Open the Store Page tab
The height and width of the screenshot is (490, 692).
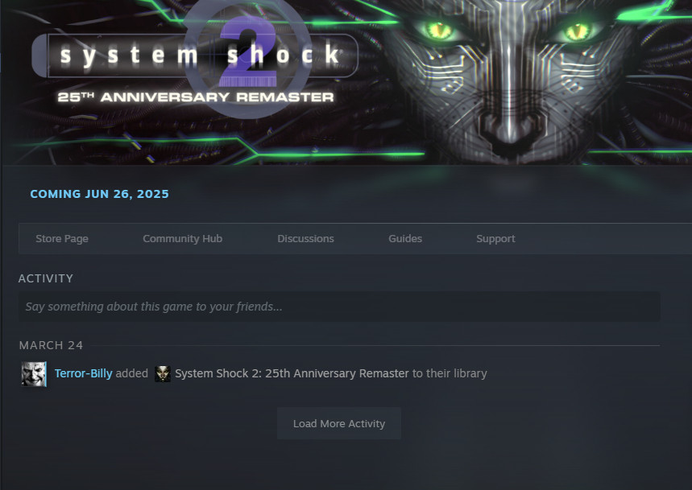[x=62, y=239]
